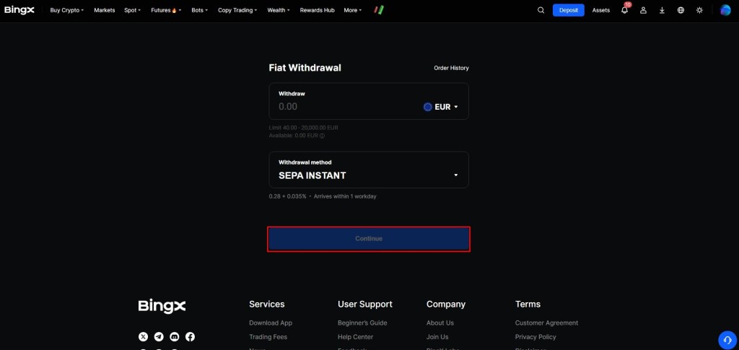Open the user account profile icon
The height and width of the screenshot is (350, 739).
point(643,10)
